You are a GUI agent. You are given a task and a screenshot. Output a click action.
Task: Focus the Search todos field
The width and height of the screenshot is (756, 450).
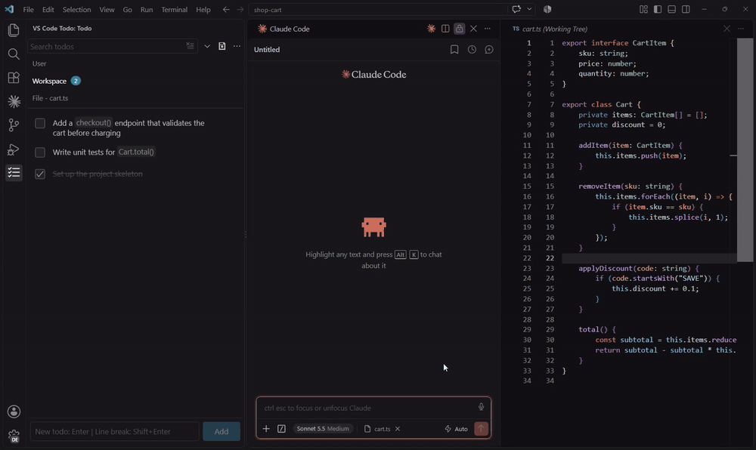click(113, 46)
